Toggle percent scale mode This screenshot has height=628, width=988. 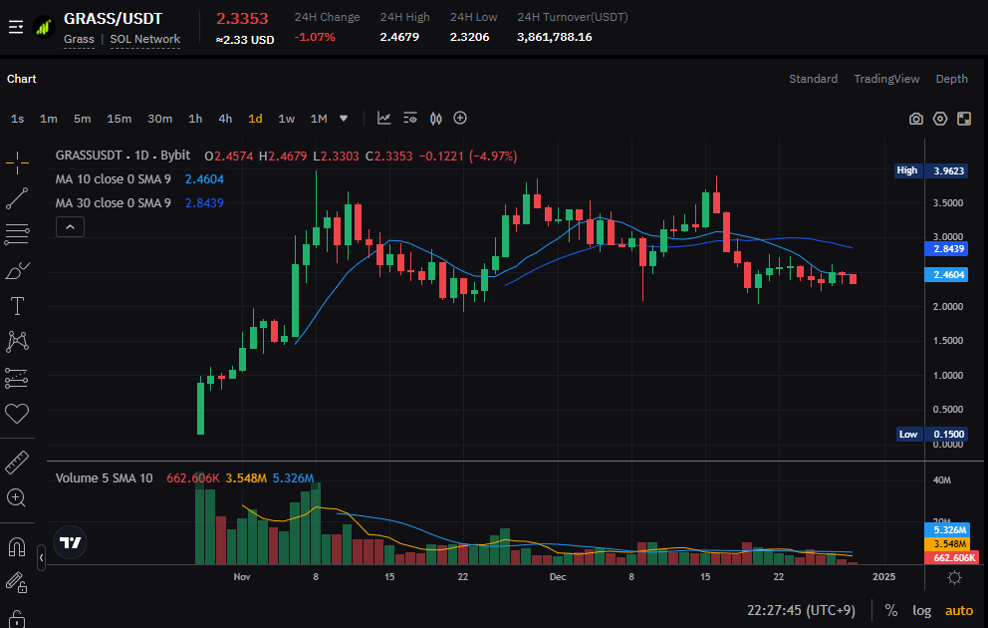(x=891, y=610)
